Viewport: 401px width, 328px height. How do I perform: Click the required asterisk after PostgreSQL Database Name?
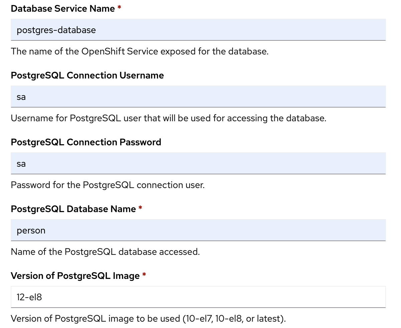click(140, 208)
